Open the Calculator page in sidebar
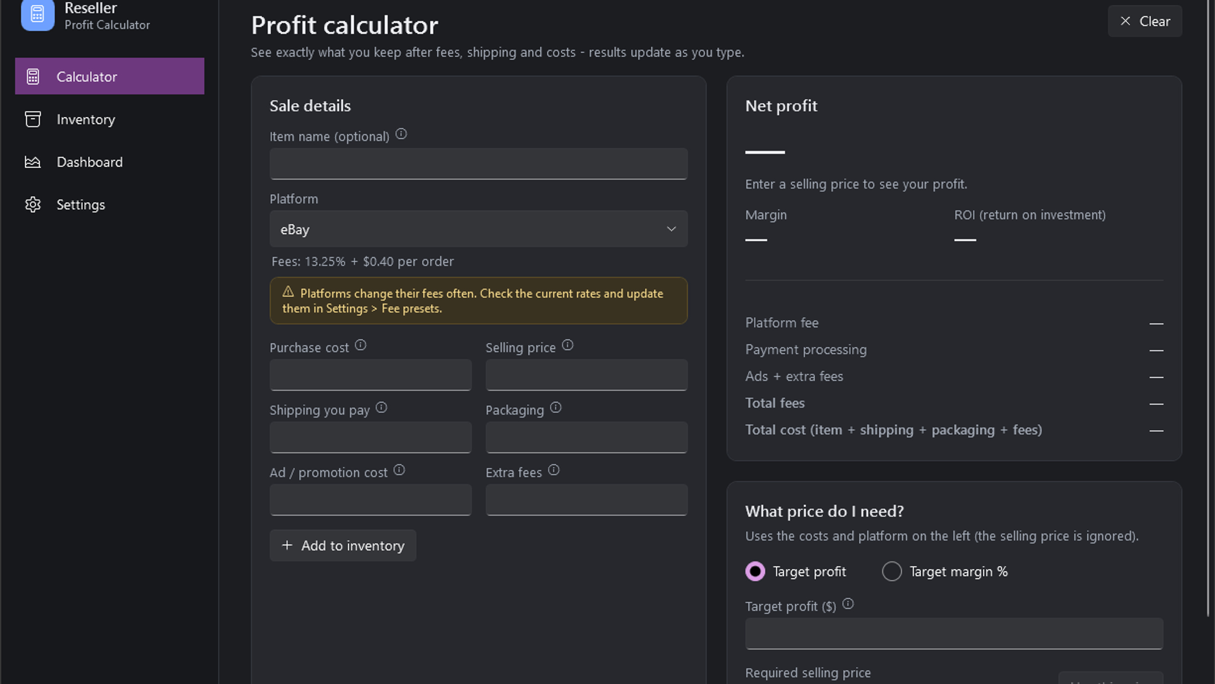 coord(110,76)
